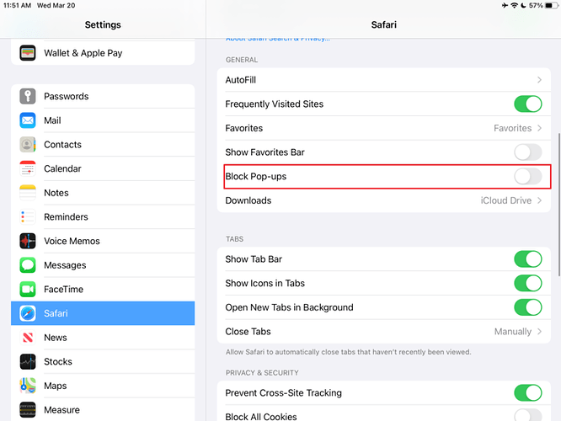Tap the battery indicator icon
Viewport: 561px width, 421px height.
click(552, 5)
